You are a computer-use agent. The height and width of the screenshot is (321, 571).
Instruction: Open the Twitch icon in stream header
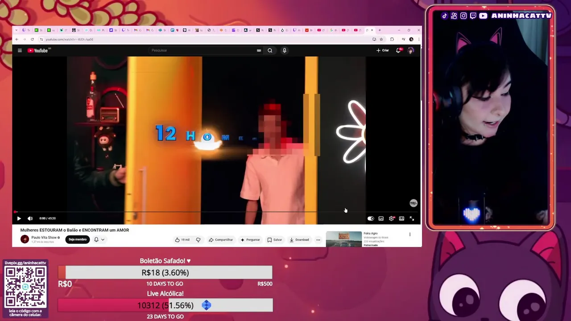pos(473,16)
